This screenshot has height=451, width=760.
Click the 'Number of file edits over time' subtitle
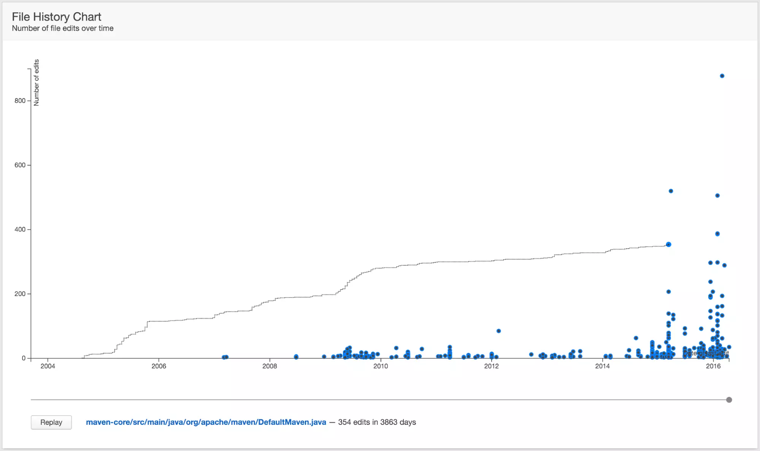pyautogui.click(x=63, y=28)
